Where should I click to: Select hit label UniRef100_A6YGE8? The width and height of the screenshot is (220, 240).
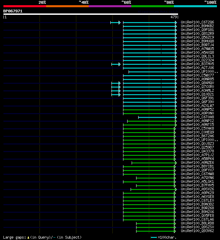click(197, 197)
